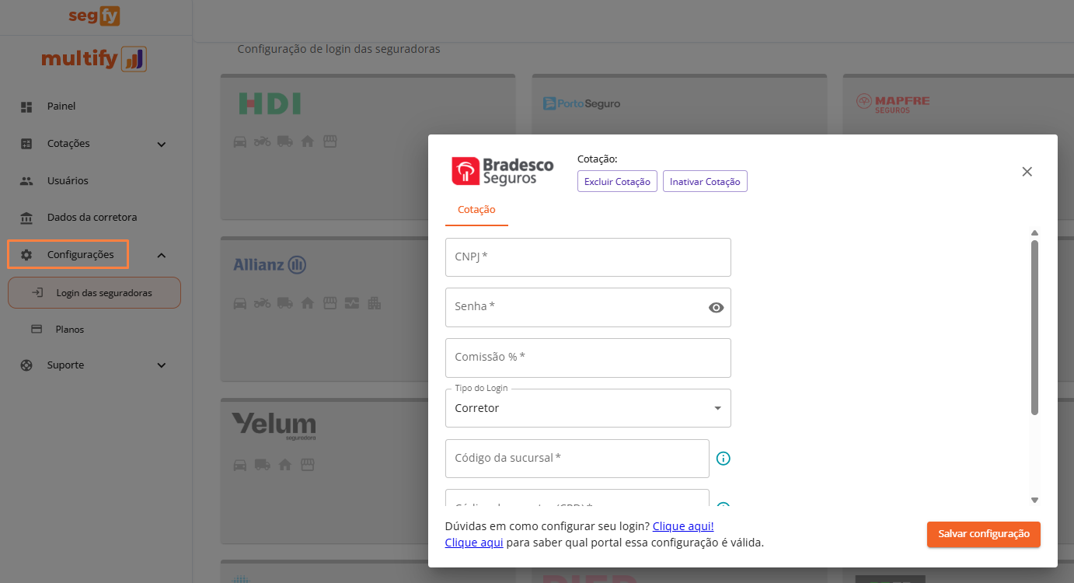
Task: Open the MAPFRE Seguros insurer card
Action: [958, 104]
